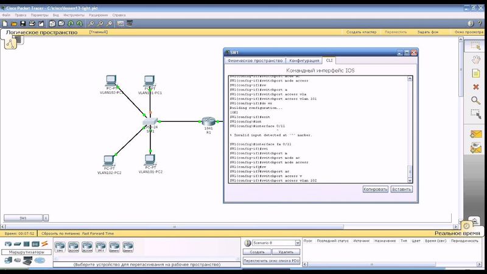Click Переключить окно списка PDU button
This screenshot has width=487, height=274.
[x=272, y=261]
